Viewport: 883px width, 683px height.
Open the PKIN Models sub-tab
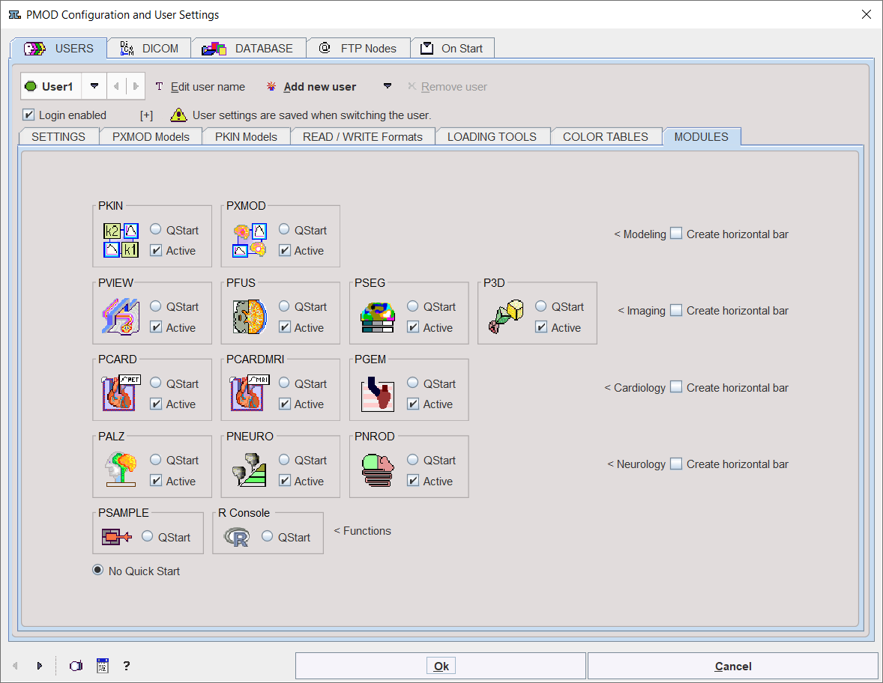tap(246, 137)
